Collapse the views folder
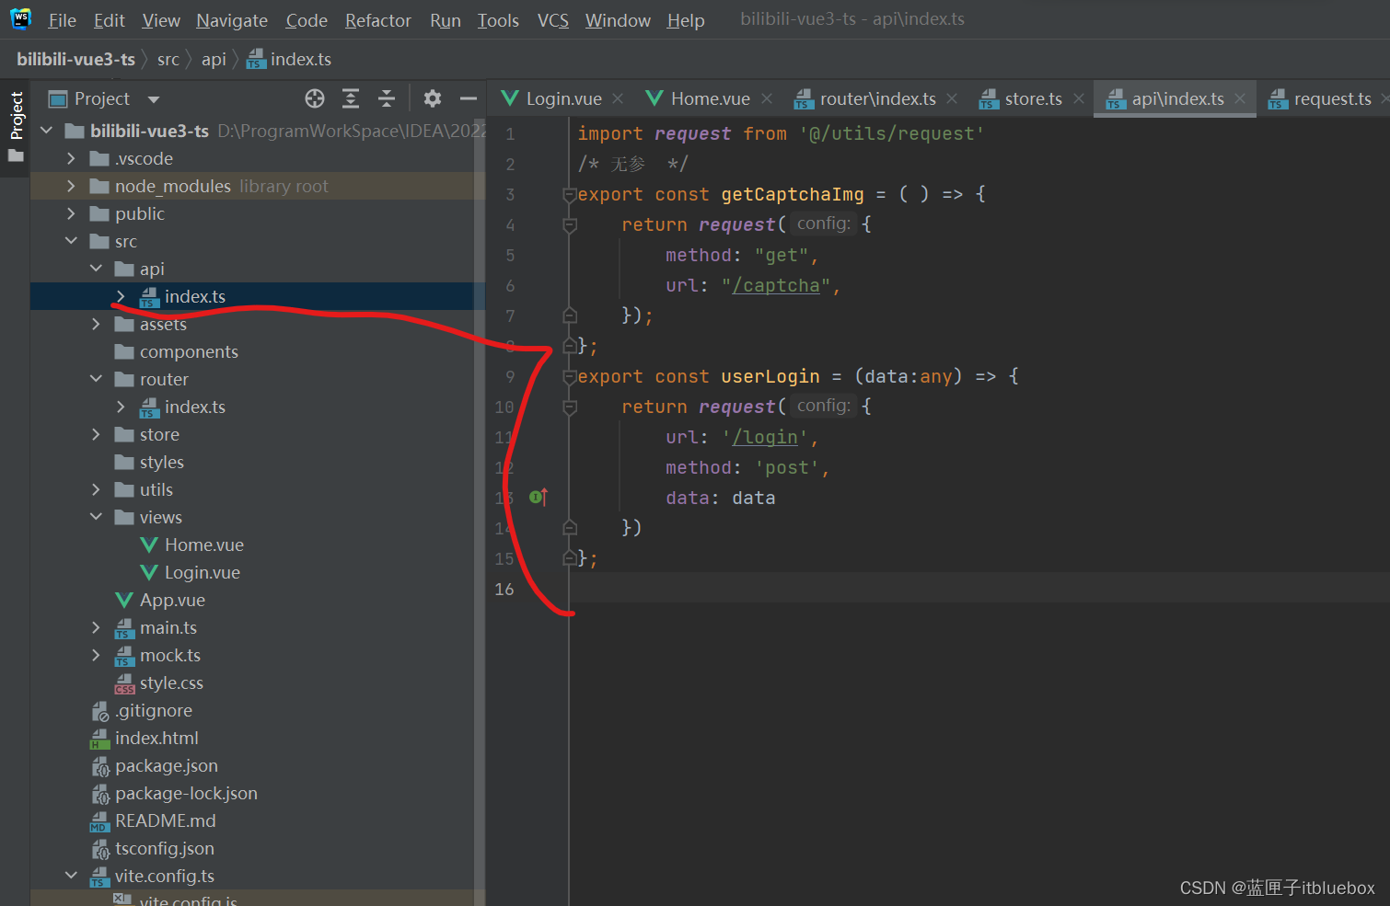Screen dimensions: 1390x906 pos(96,517)
